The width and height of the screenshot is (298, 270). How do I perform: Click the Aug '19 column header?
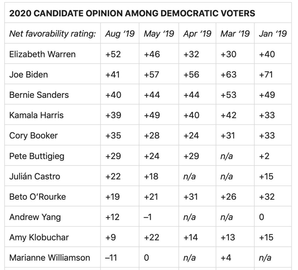[120, 34]
